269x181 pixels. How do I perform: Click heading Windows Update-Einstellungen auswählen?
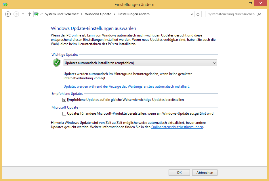tap(94, 28)
